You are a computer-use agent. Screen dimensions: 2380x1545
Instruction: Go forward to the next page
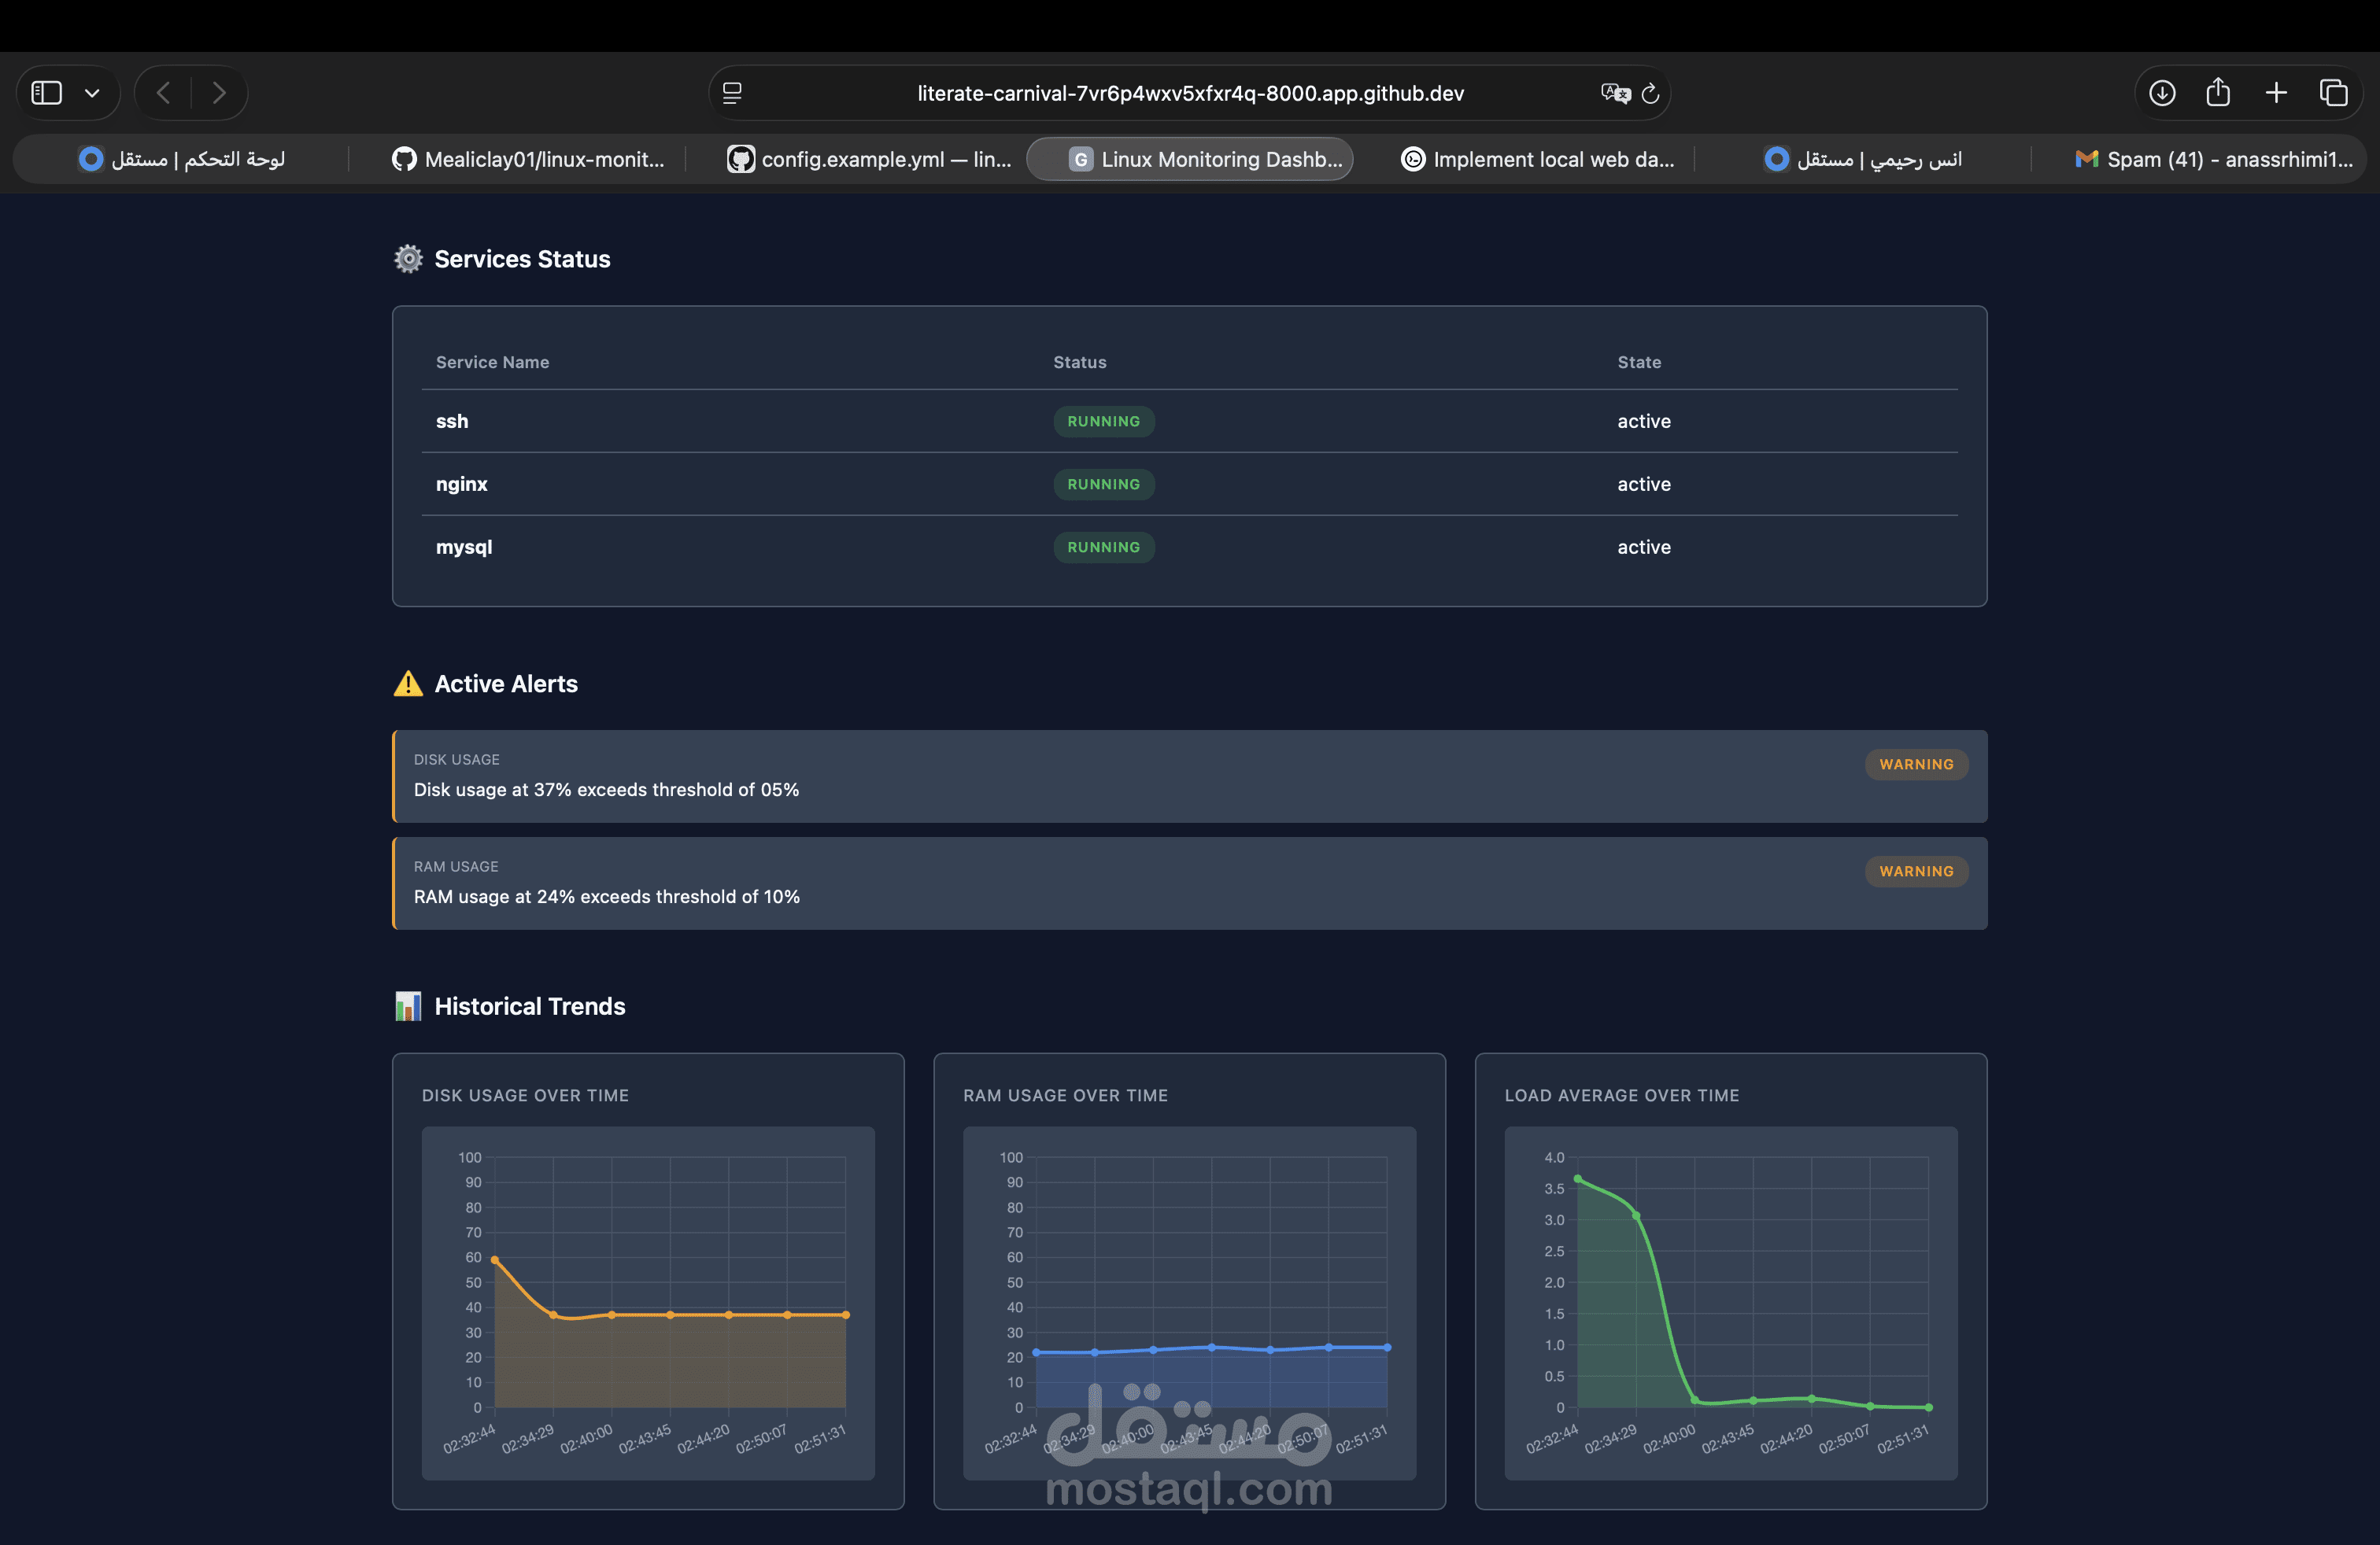click(x=219, y=93)
